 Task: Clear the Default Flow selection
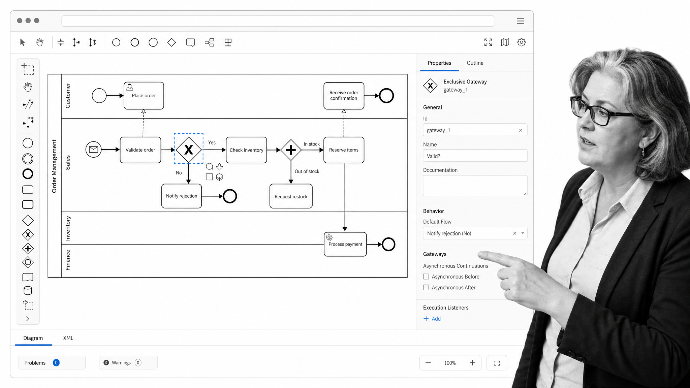pyautogui.click(x=514, y=233)
